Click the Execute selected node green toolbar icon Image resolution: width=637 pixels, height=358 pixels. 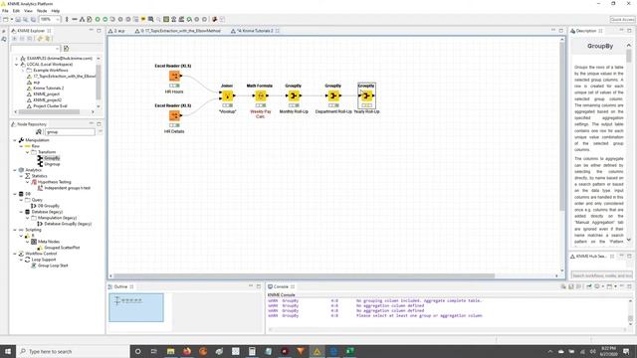98,19
